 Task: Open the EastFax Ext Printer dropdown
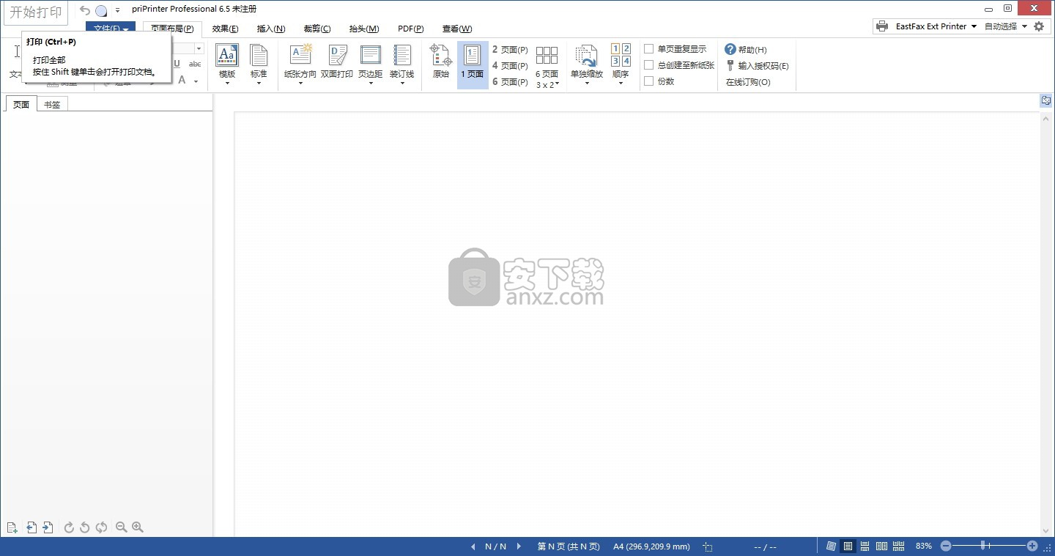(936, 26)
